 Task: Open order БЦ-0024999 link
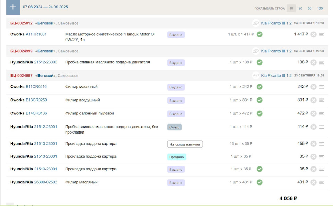click(21, 51)
